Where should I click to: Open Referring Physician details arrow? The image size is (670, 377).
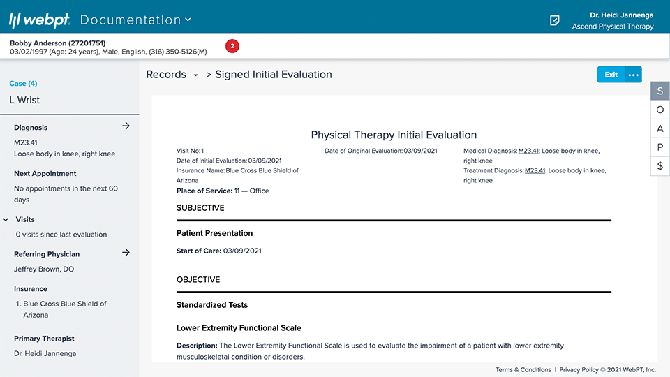[126, 253]
